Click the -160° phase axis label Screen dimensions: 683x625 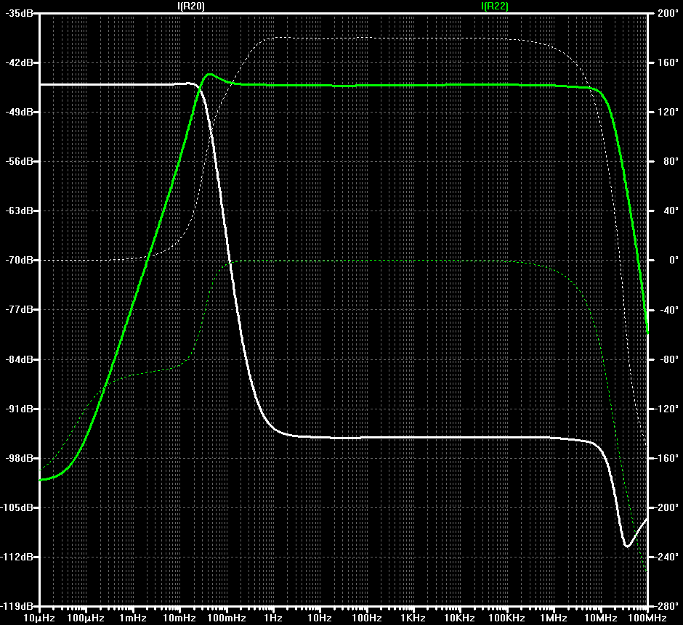click(x=666, y=458)
